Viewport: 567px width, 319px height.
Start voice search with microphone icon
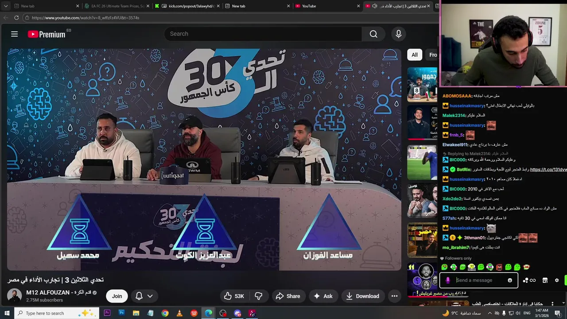[399, 34]
